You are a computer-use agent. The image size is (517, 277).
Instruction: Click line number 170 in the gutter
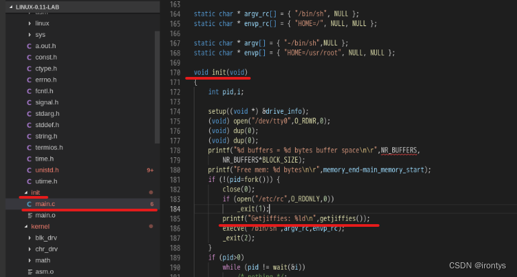point(175,72)
